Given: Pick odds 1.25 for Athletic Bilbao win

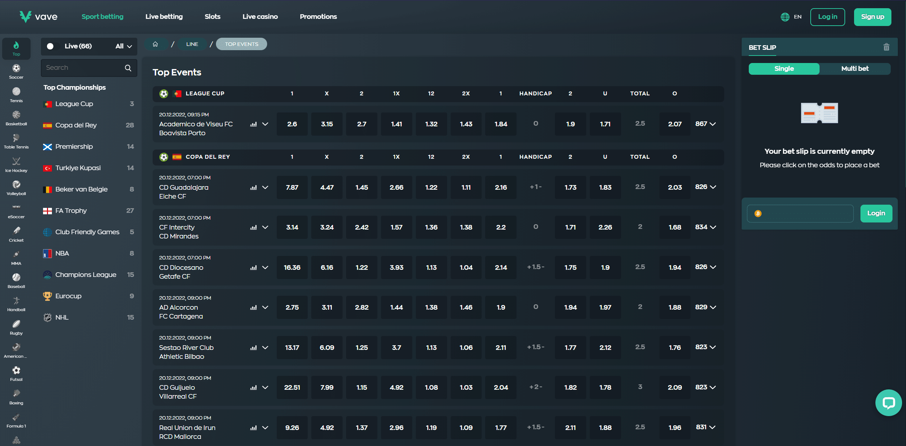Looking at the screenshot, I should click(x=362, y=348).
